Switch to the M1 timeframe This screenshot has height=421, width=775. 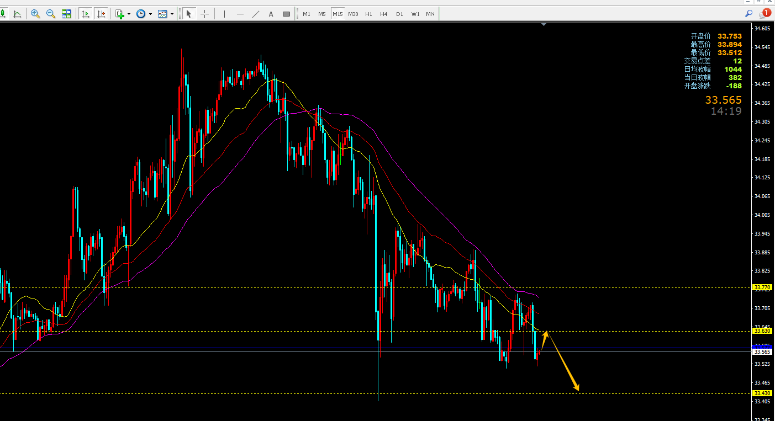point(307,14)
